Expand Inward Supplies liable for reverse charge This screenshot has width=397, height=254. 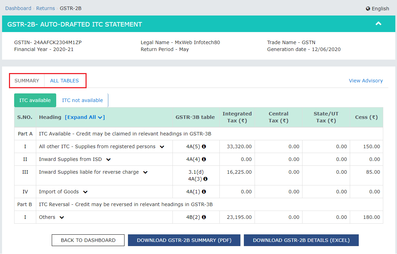[145, 172]
